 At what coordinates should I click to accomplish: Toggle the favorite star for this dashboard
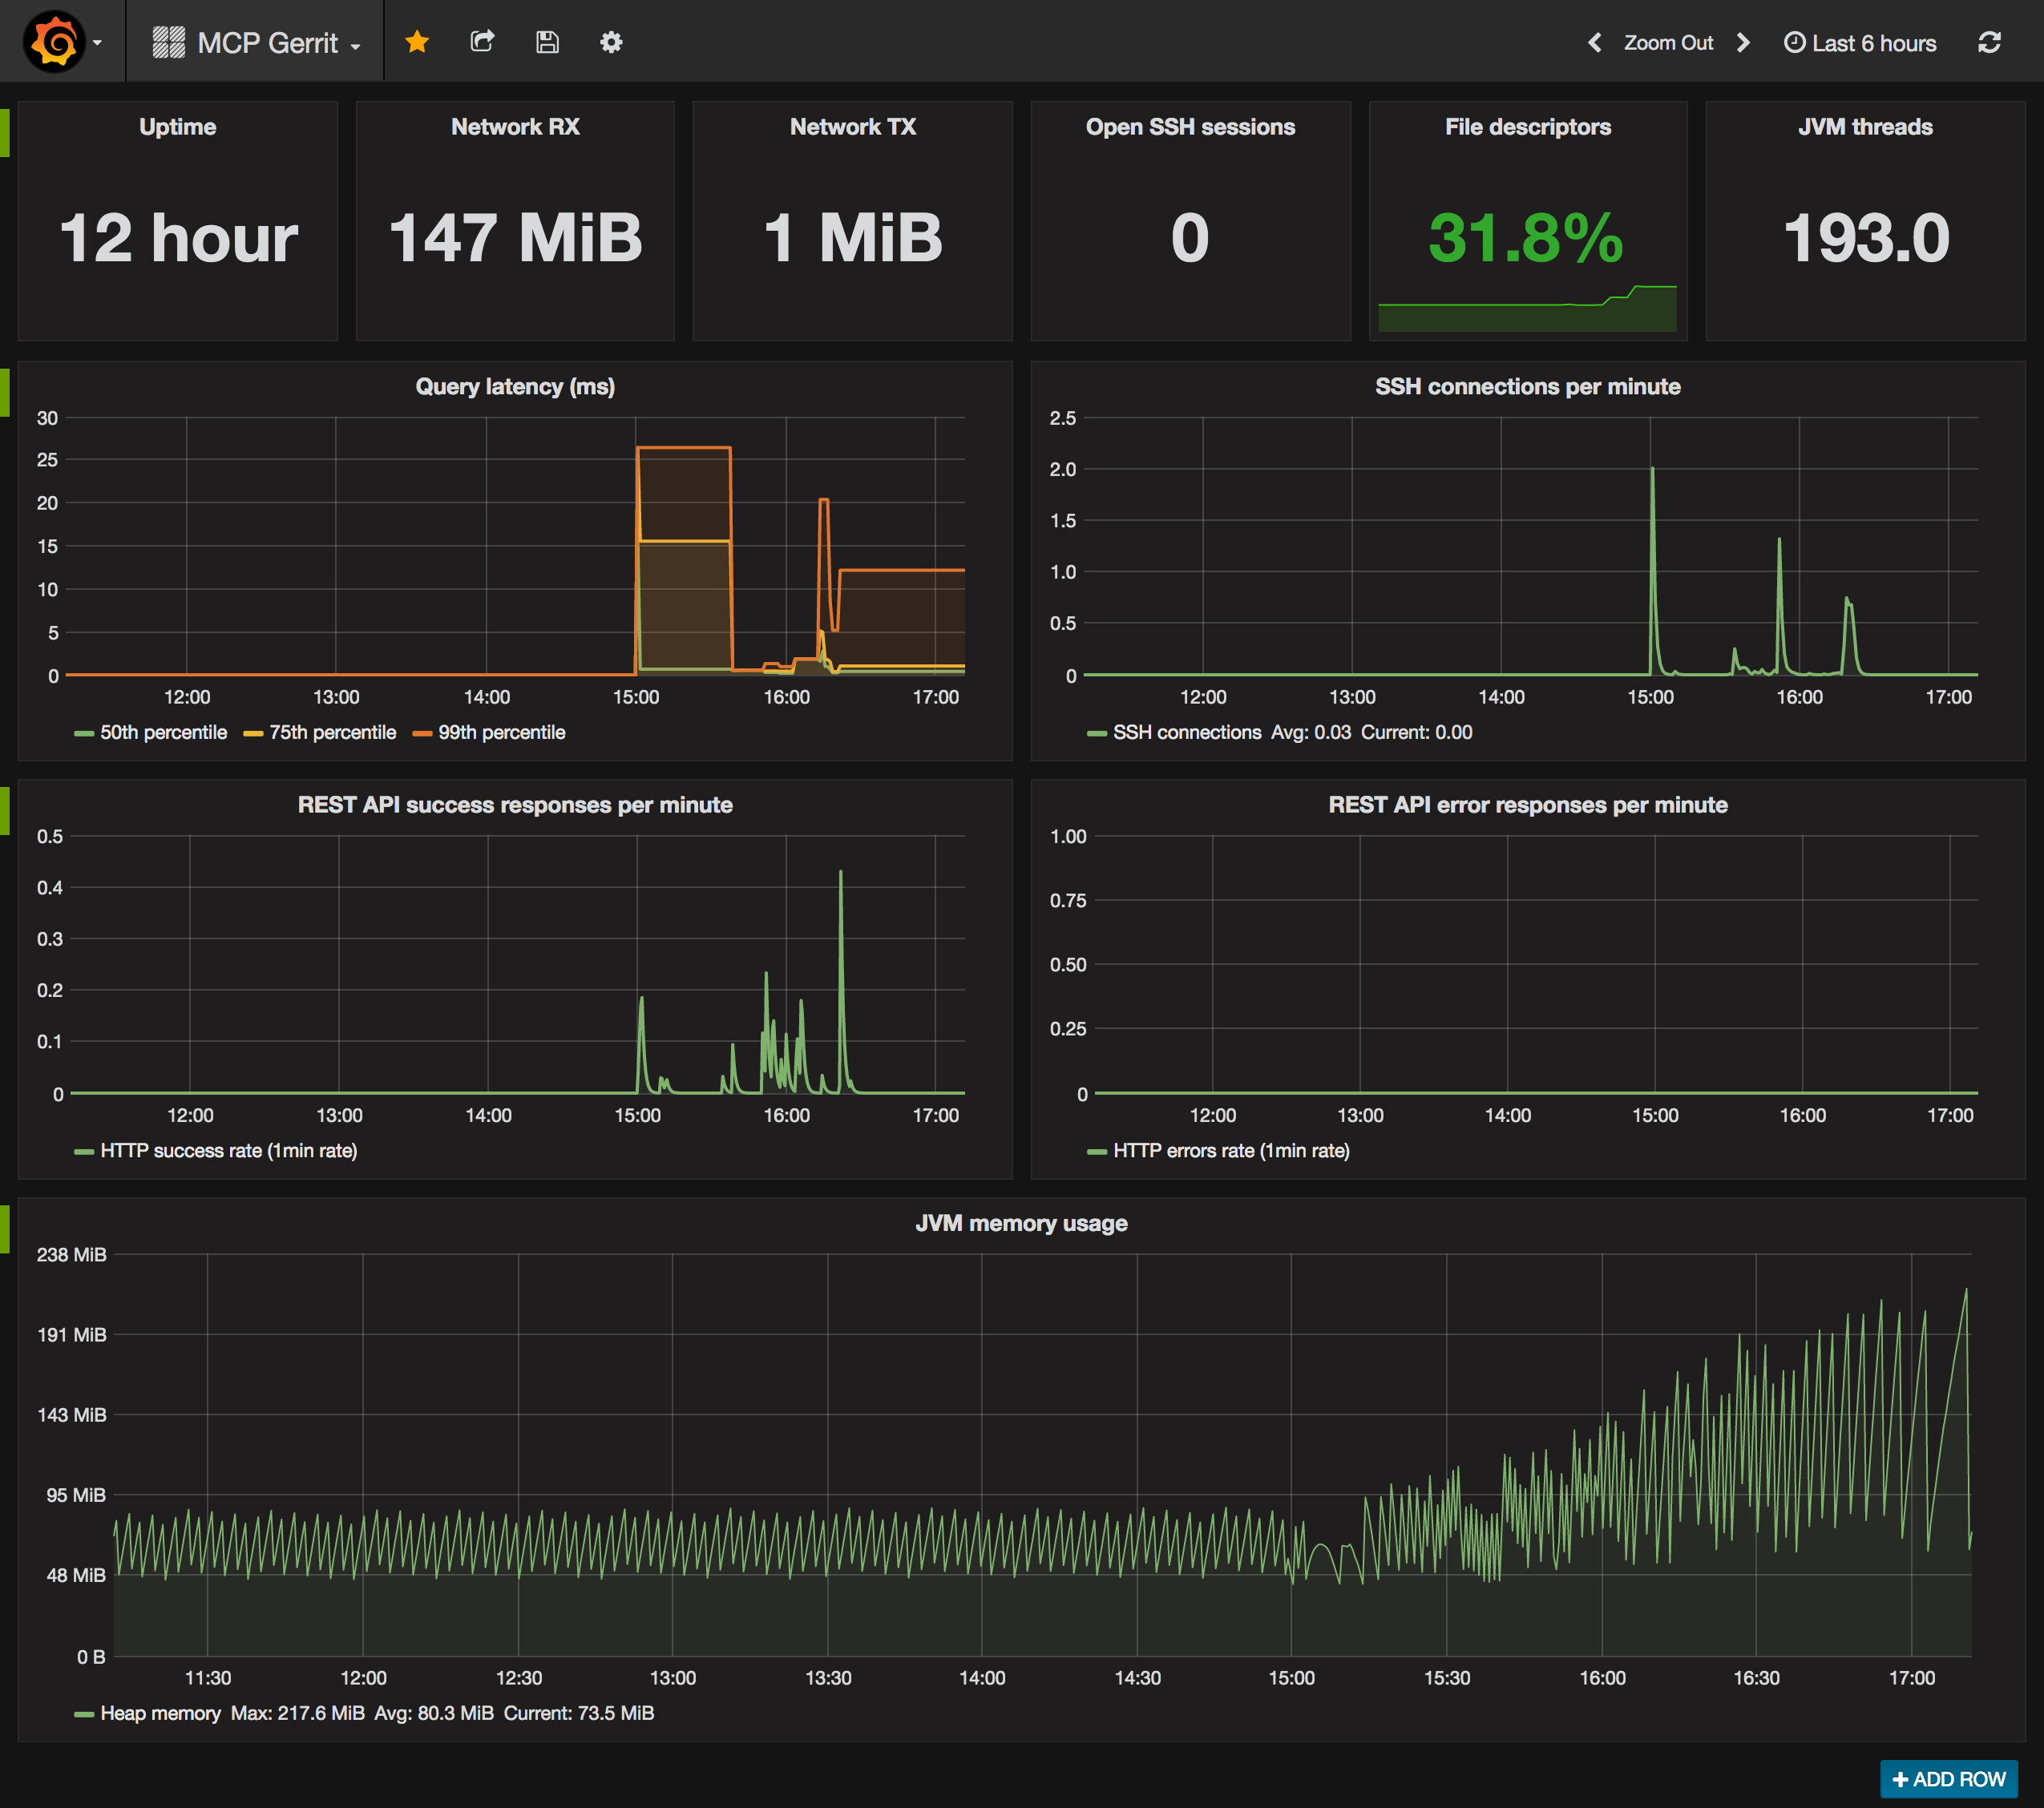click(x=417, y=42)
